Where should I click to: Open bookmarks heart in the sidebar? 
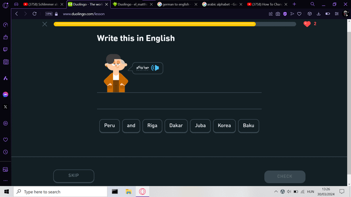coord(5,140)
